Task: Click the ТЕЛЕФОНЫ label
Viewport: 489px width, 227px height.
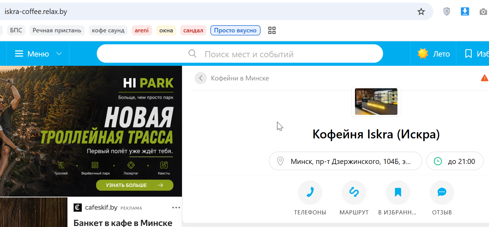Action: (x=310, y=212)
